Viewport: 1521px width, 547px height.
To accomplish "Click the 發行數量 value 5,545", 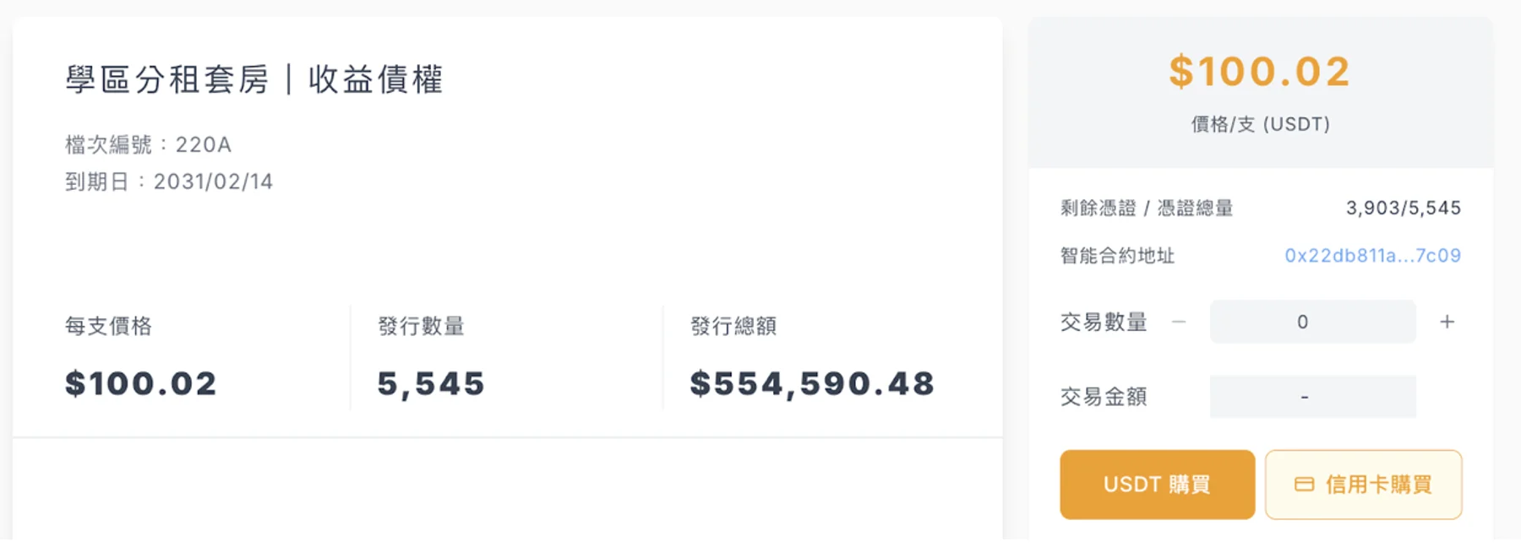I will tap(431, 384).
